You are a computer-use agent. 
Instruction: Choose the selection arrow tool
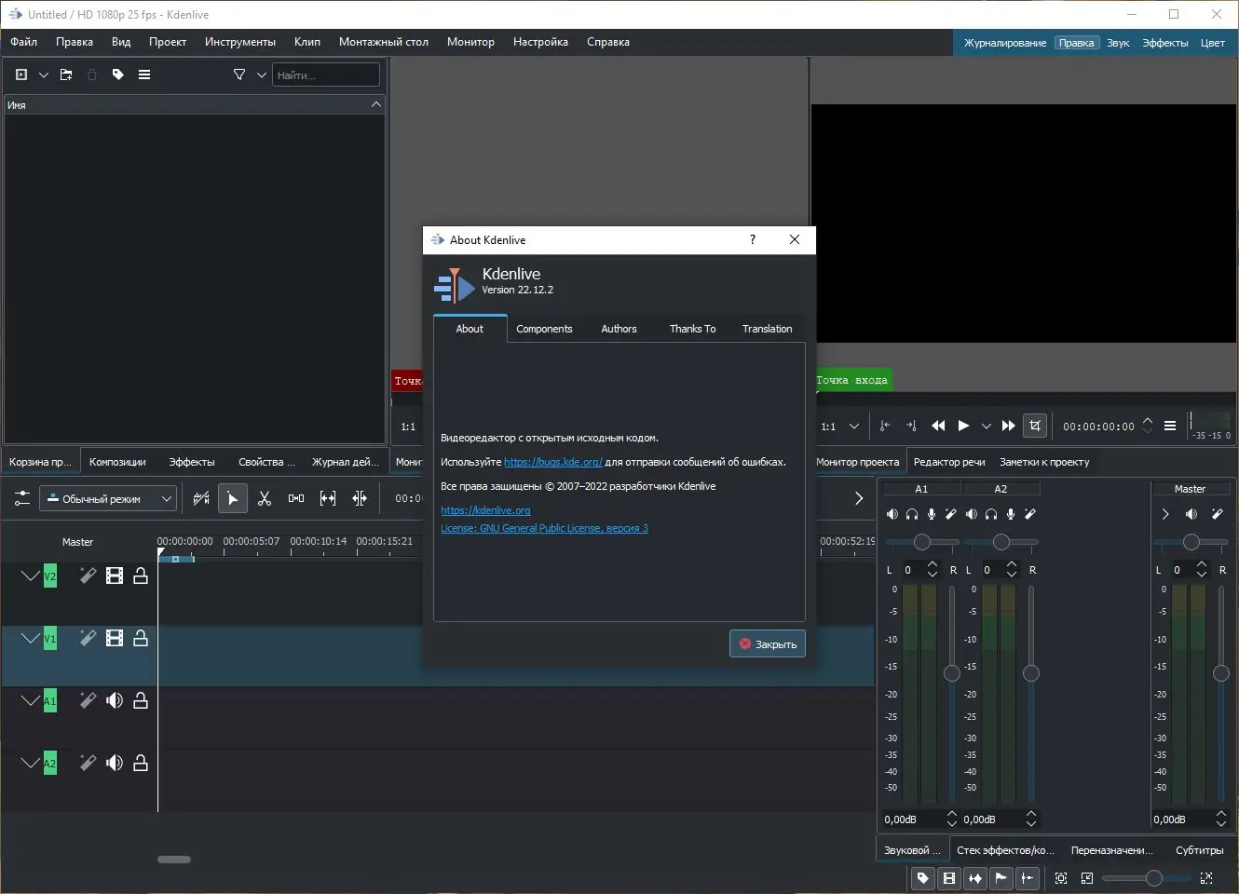233,499
